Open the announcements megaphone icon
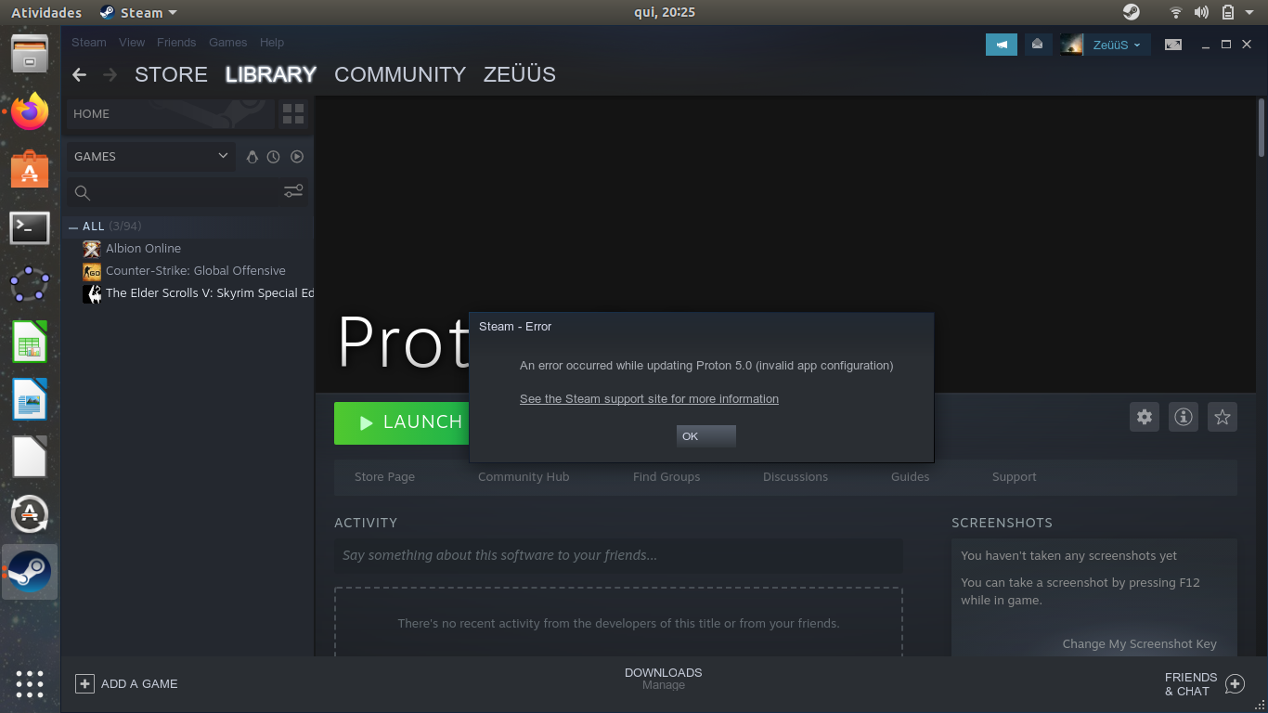 (1002, 44)
